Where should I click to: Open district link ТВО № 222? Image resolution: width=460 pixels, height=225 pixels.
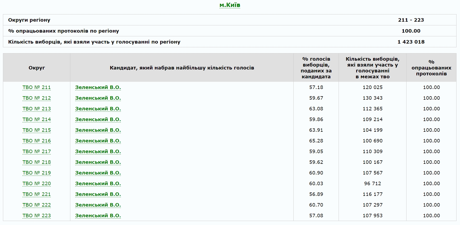(37, 205)
